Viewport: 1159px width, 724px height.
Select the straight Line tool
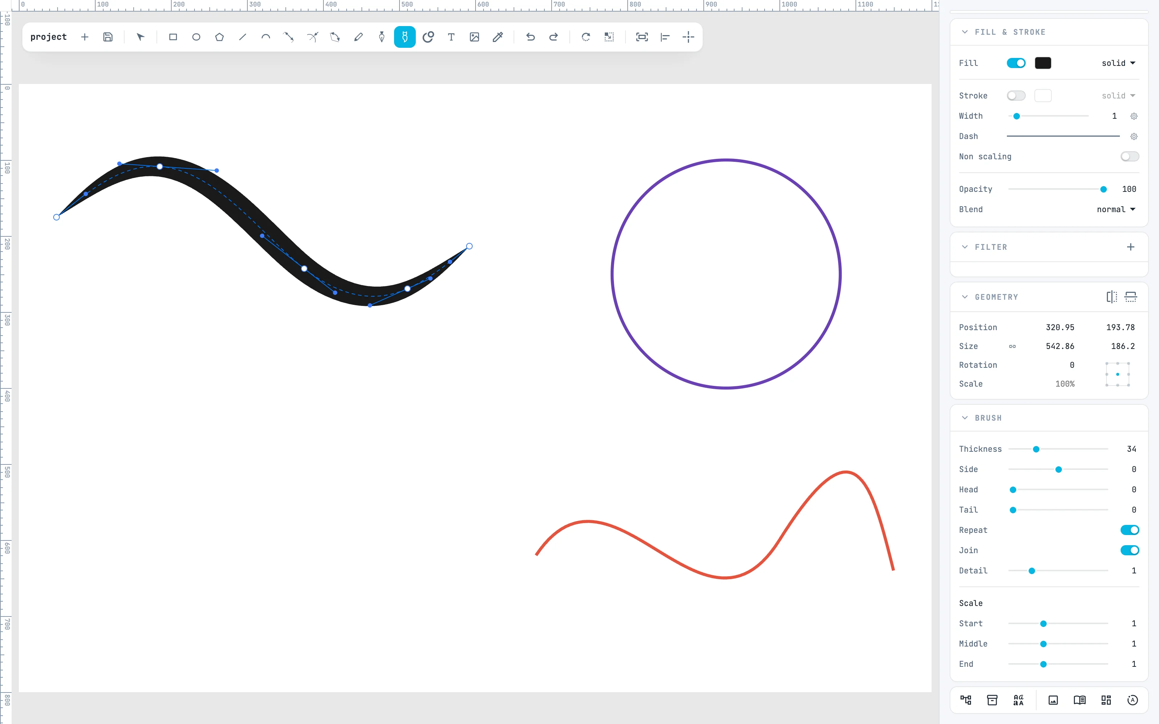243,37
